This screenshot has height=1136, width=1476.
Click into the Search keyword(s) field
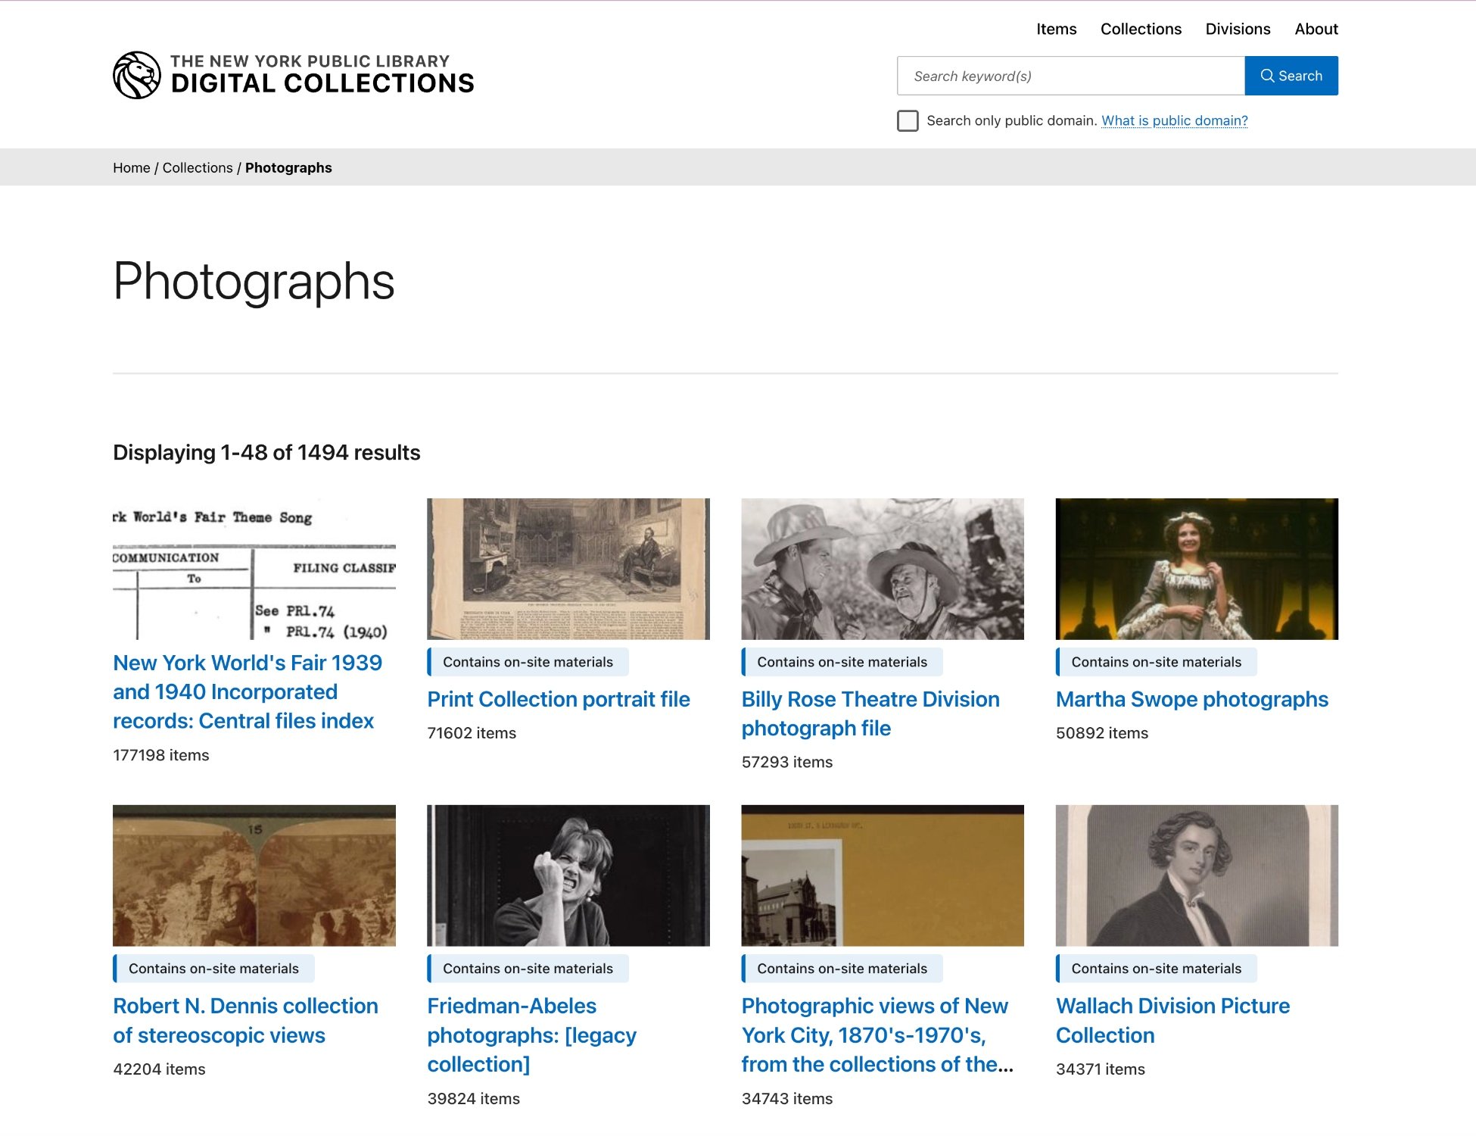point(1070,76)
